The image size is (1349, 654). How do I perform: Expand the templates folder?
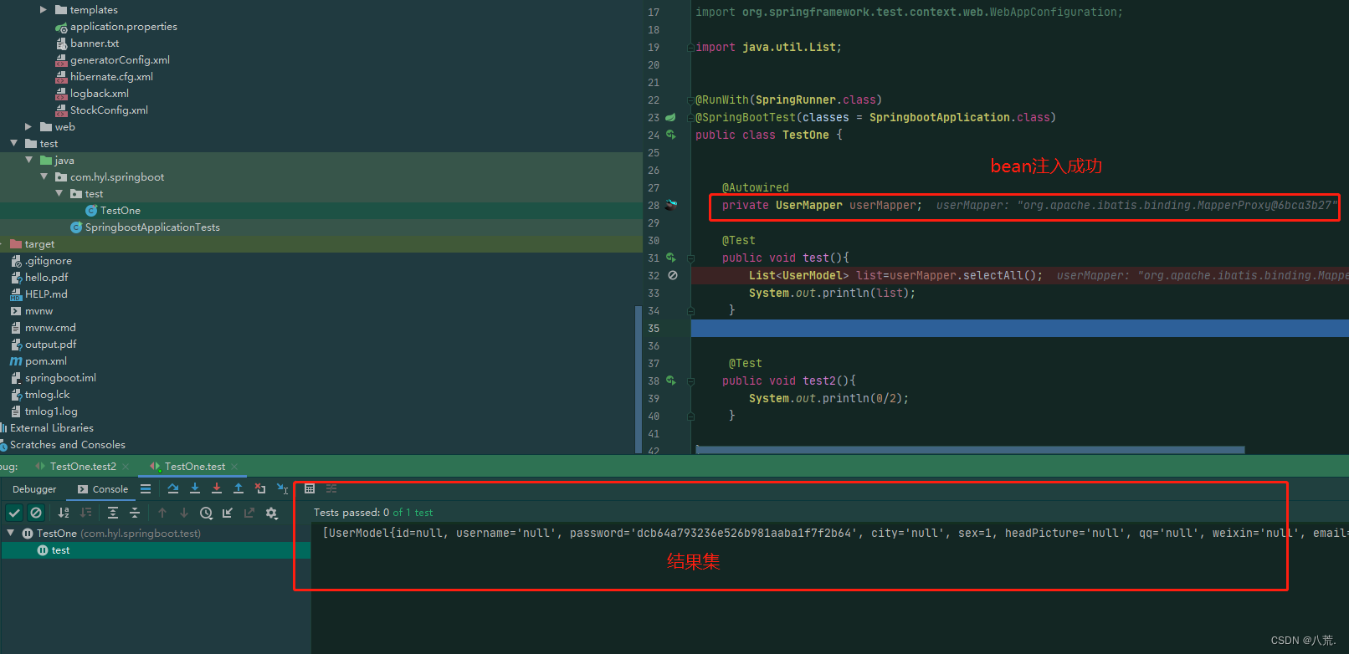[x=44, y=10]
